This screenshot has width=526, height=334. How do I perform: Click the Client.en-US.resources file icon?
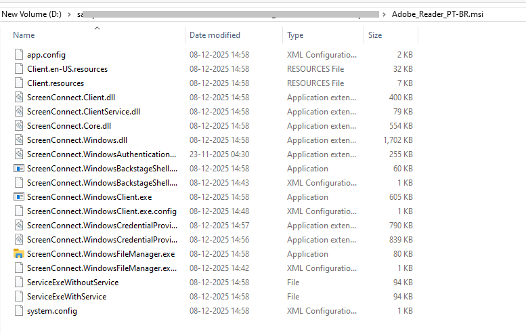pyautogui.click(x=19, y=69)
